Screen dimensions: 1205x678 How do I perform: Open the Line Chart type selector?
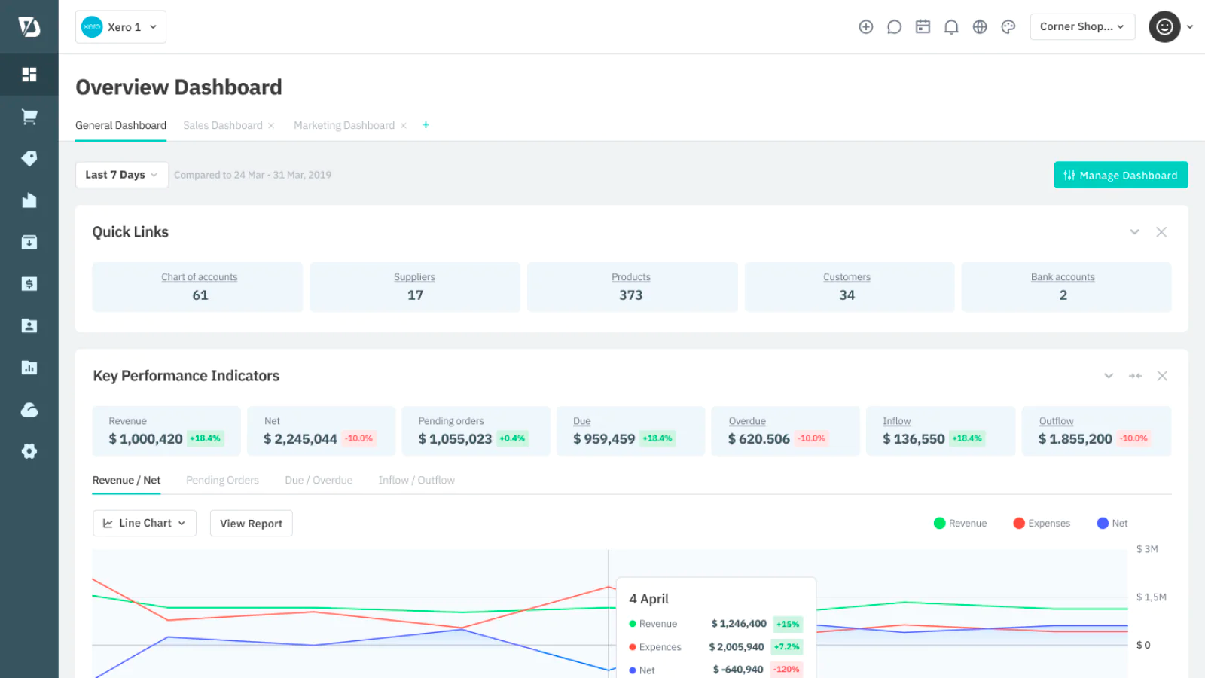click(144, 523)
